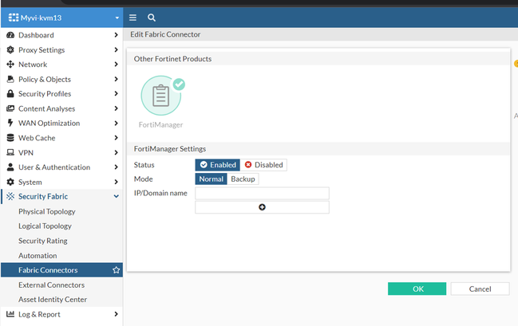Open Automation page
The width and height of the screenshot is (518, 326).
pyautogui.click(x=38, y=255)
